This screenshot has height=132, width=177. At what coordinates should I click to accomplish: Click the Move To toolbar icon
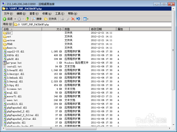(x=62, y=19)
